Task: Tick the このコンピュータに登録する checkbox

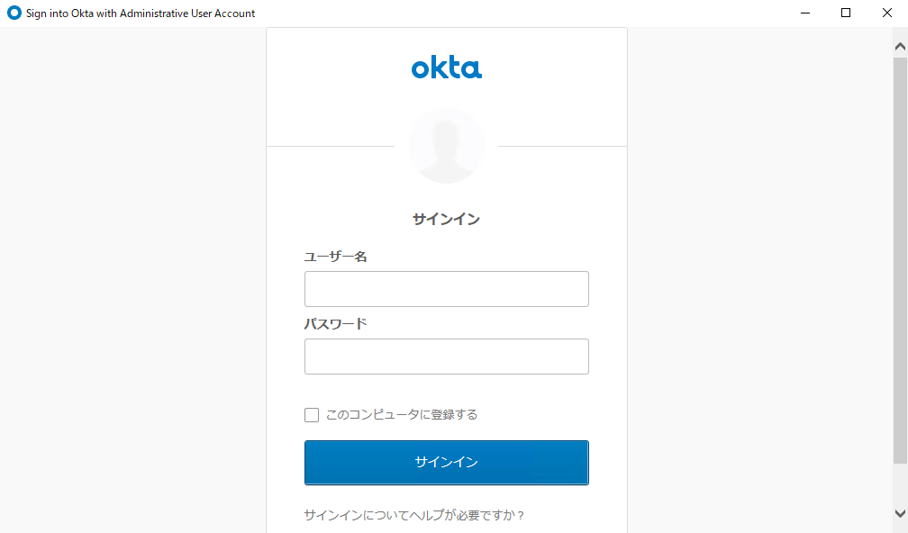Action: [312, 415]
